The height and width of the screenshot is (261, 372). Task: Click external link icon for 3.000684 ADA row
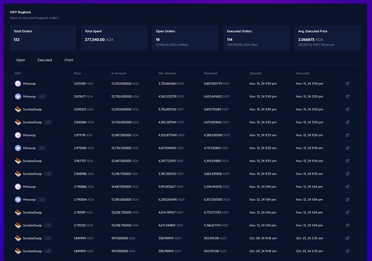click(347, 122)
